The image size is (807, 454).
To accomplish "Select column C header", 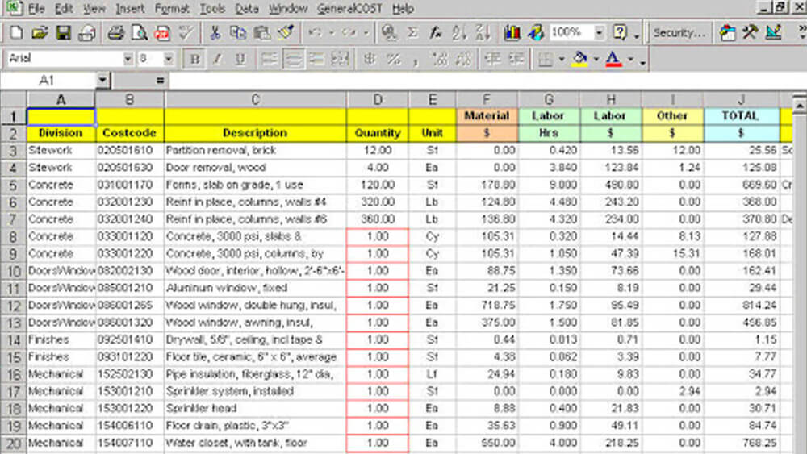I will pyautogui.click(x=255, y=99).
